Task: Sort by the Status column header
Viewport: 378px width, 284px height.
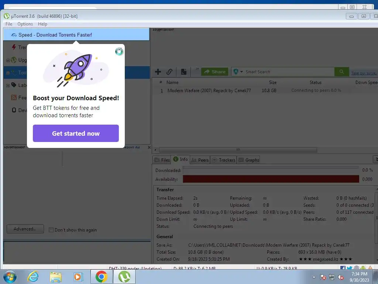Action: (x=315, y=82)
